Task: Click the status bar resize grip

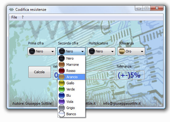Action: click(x=161, y=104)
